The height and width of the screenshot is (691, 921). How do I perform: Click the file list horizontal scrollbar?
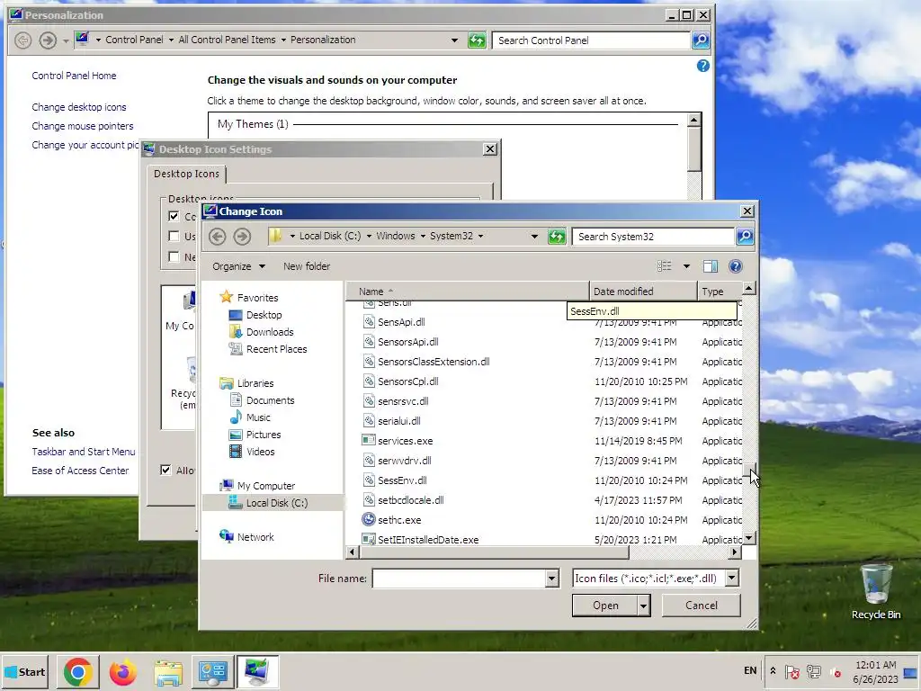494,552
